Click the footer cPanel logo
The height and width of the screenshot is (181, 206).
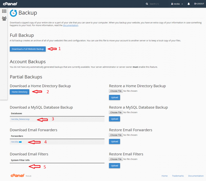pyautogui.click(x=18, y=175)
